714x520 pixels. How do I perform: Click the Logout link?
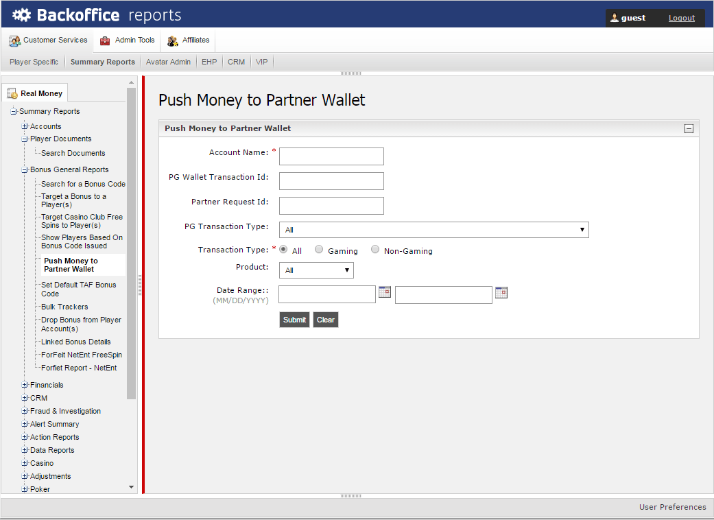[x=681, y=18]
